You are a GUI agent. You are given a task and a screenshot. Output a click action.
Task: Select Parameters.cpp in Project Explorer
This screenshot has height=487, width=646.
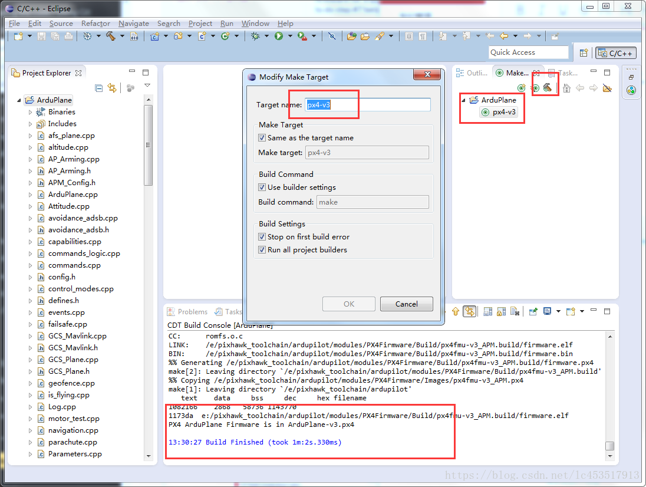click(x=75, y=454)
